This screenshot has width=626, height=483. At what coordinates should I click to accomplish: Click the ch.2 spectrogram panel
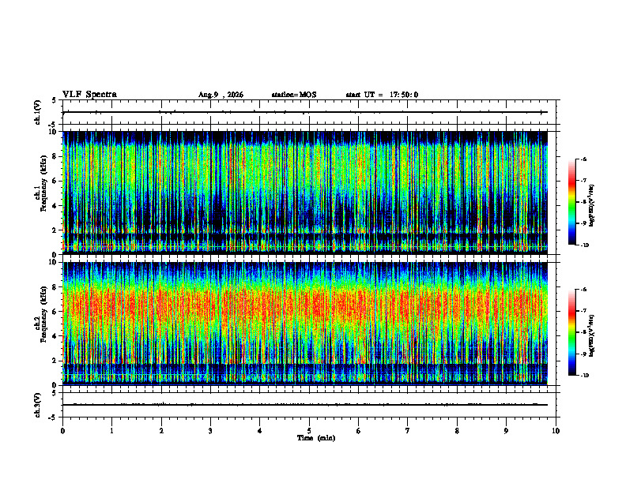tap(305, 324)
